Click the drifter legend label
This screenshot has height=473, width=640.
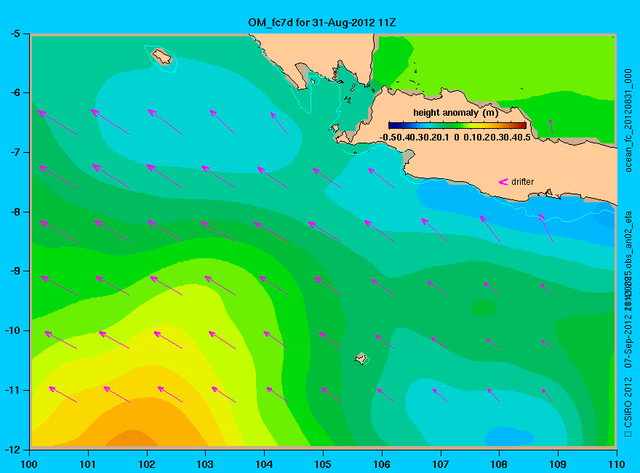[522, 182]
